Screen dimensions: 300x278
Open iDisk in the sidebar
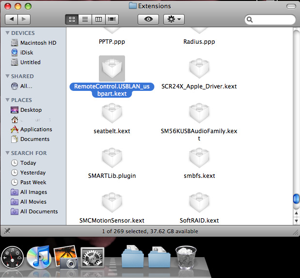pyautogui.click(x=22, y=52)
